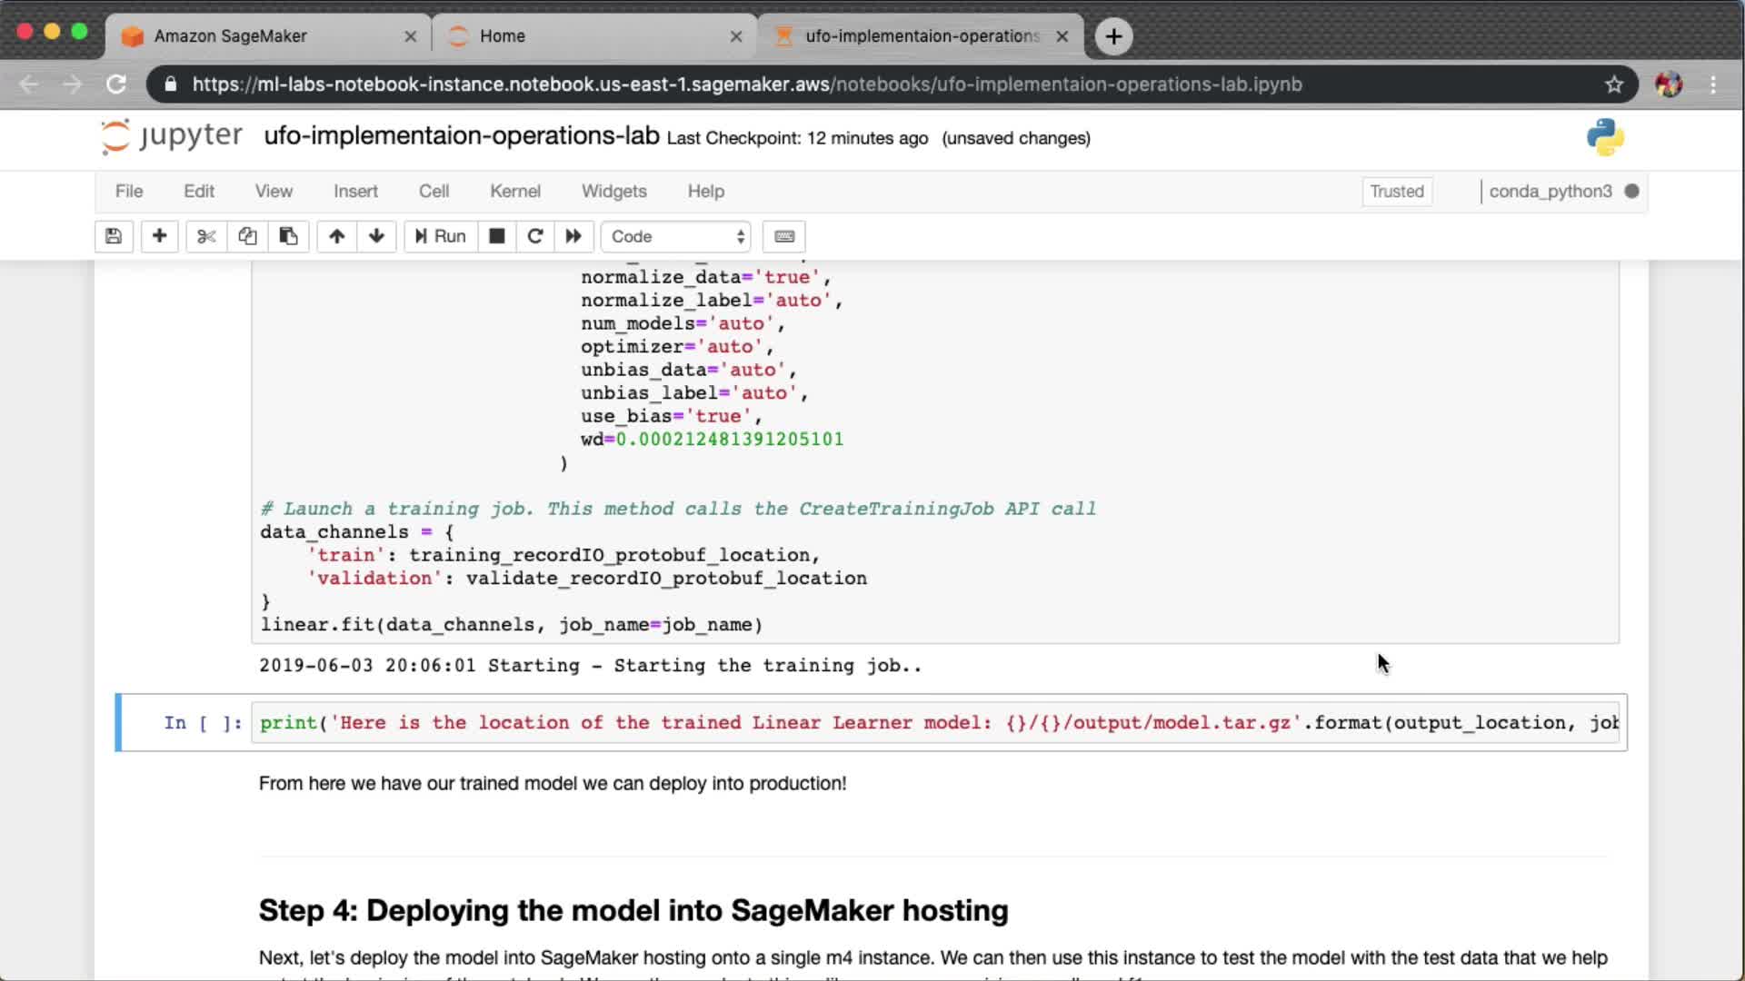Open the Cell menu
Viewport: 1745px width, 981px height.
(x=434, y=192)
